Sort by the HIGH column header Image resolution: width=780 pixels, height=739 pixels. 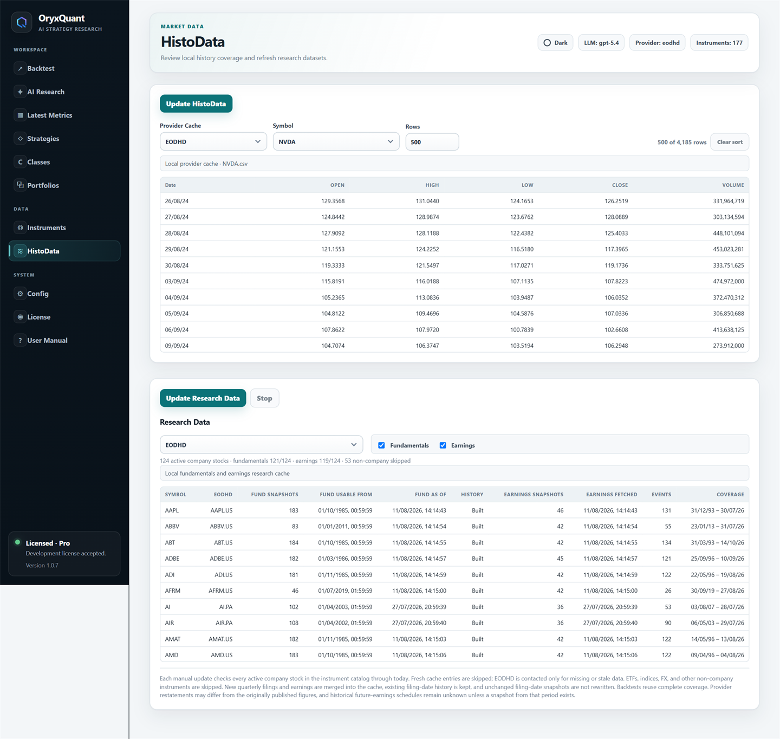[x=432, y=185]
